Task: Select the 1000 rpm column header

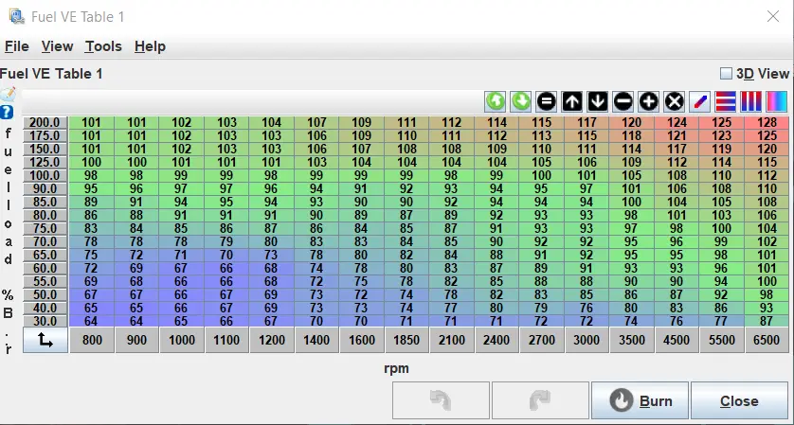Action: 181,340
